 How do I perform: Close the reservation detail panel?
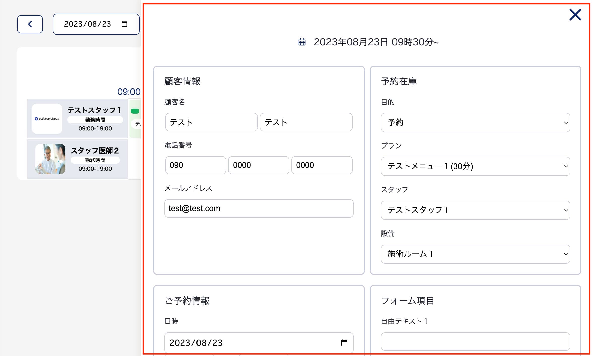point(575,15)
